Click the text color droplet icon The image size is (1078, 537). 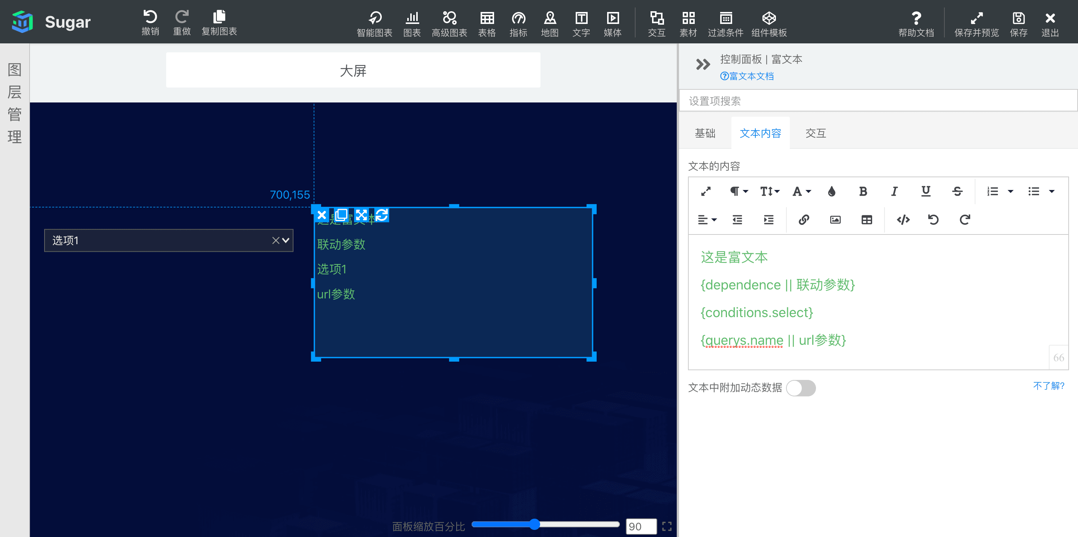pyautogui.click(x=831, y=191)
